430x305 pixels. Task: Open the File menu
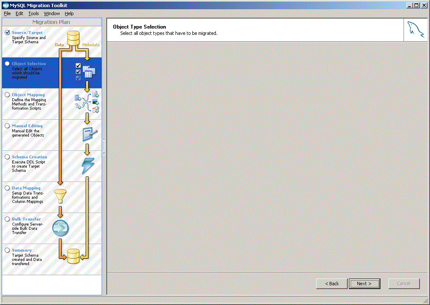[7, 13]
